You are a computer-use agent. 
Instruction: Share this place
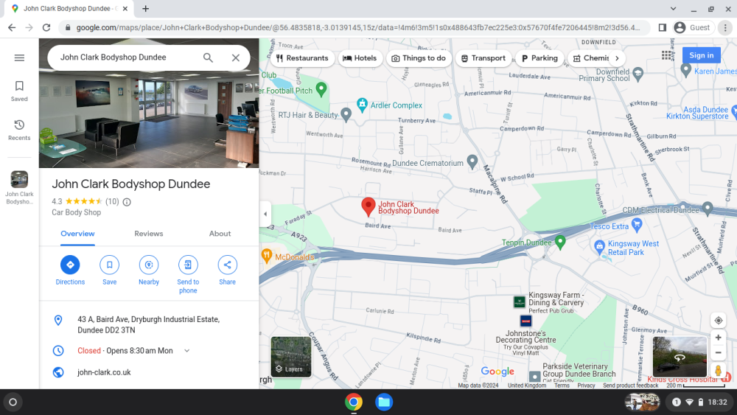(227, 271)
